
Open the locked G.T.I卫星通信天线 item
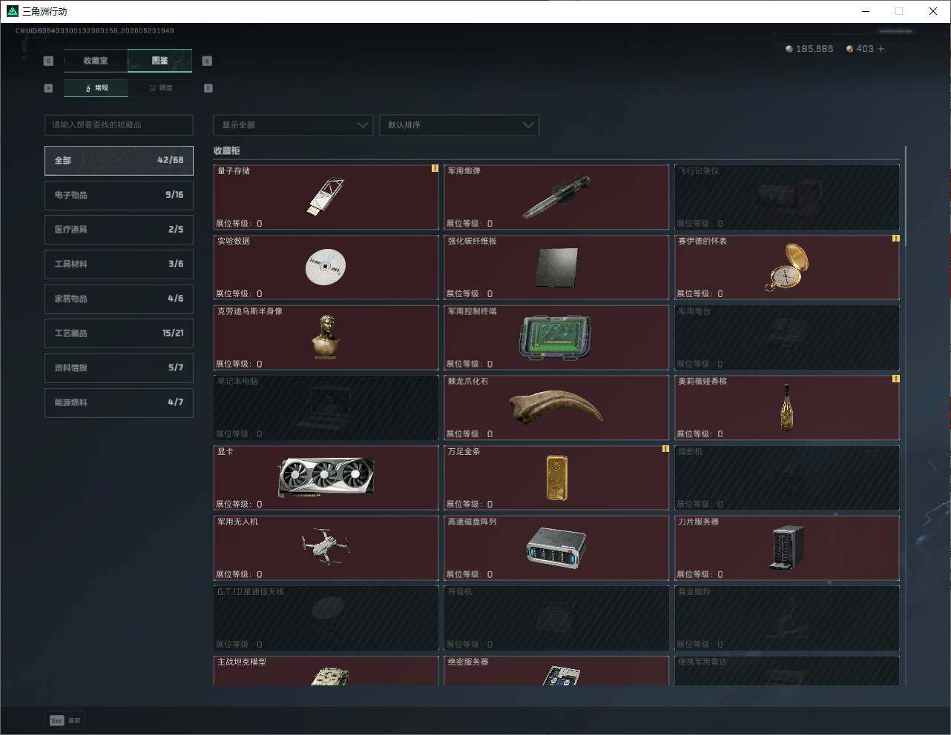coord(326,618)
